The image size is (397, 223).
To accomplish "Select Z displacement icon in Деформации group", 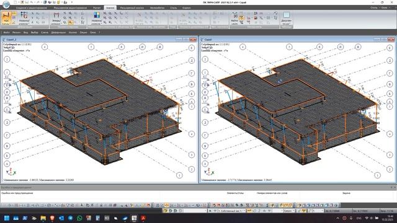I will click(32, 22).
